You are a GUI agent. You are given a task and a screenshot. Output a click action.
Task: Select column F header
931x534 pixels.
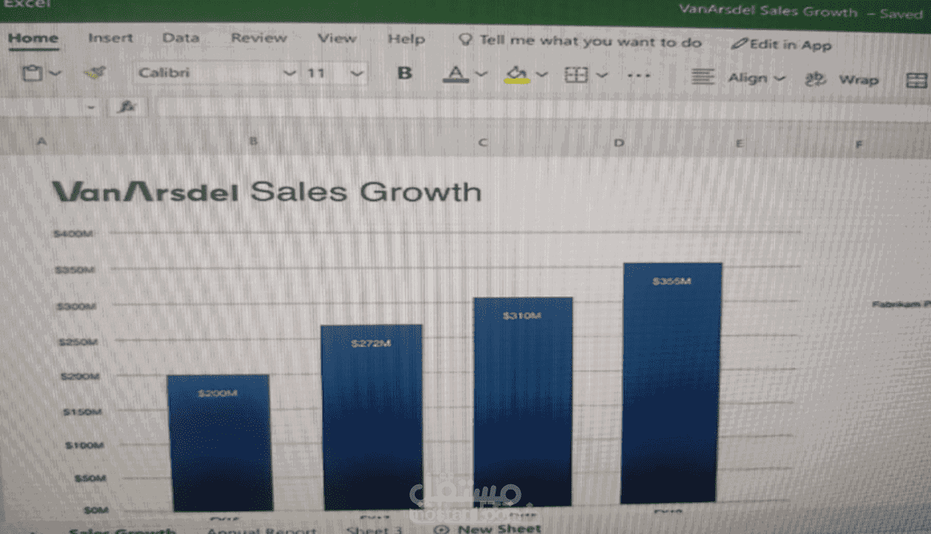[x=858, y=144]
